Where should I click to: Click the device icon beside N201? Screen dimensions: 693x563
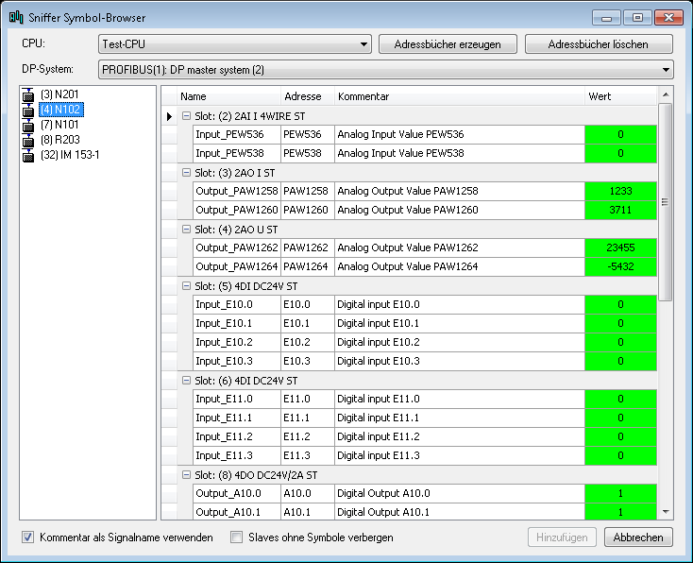[x=29, y=94]
